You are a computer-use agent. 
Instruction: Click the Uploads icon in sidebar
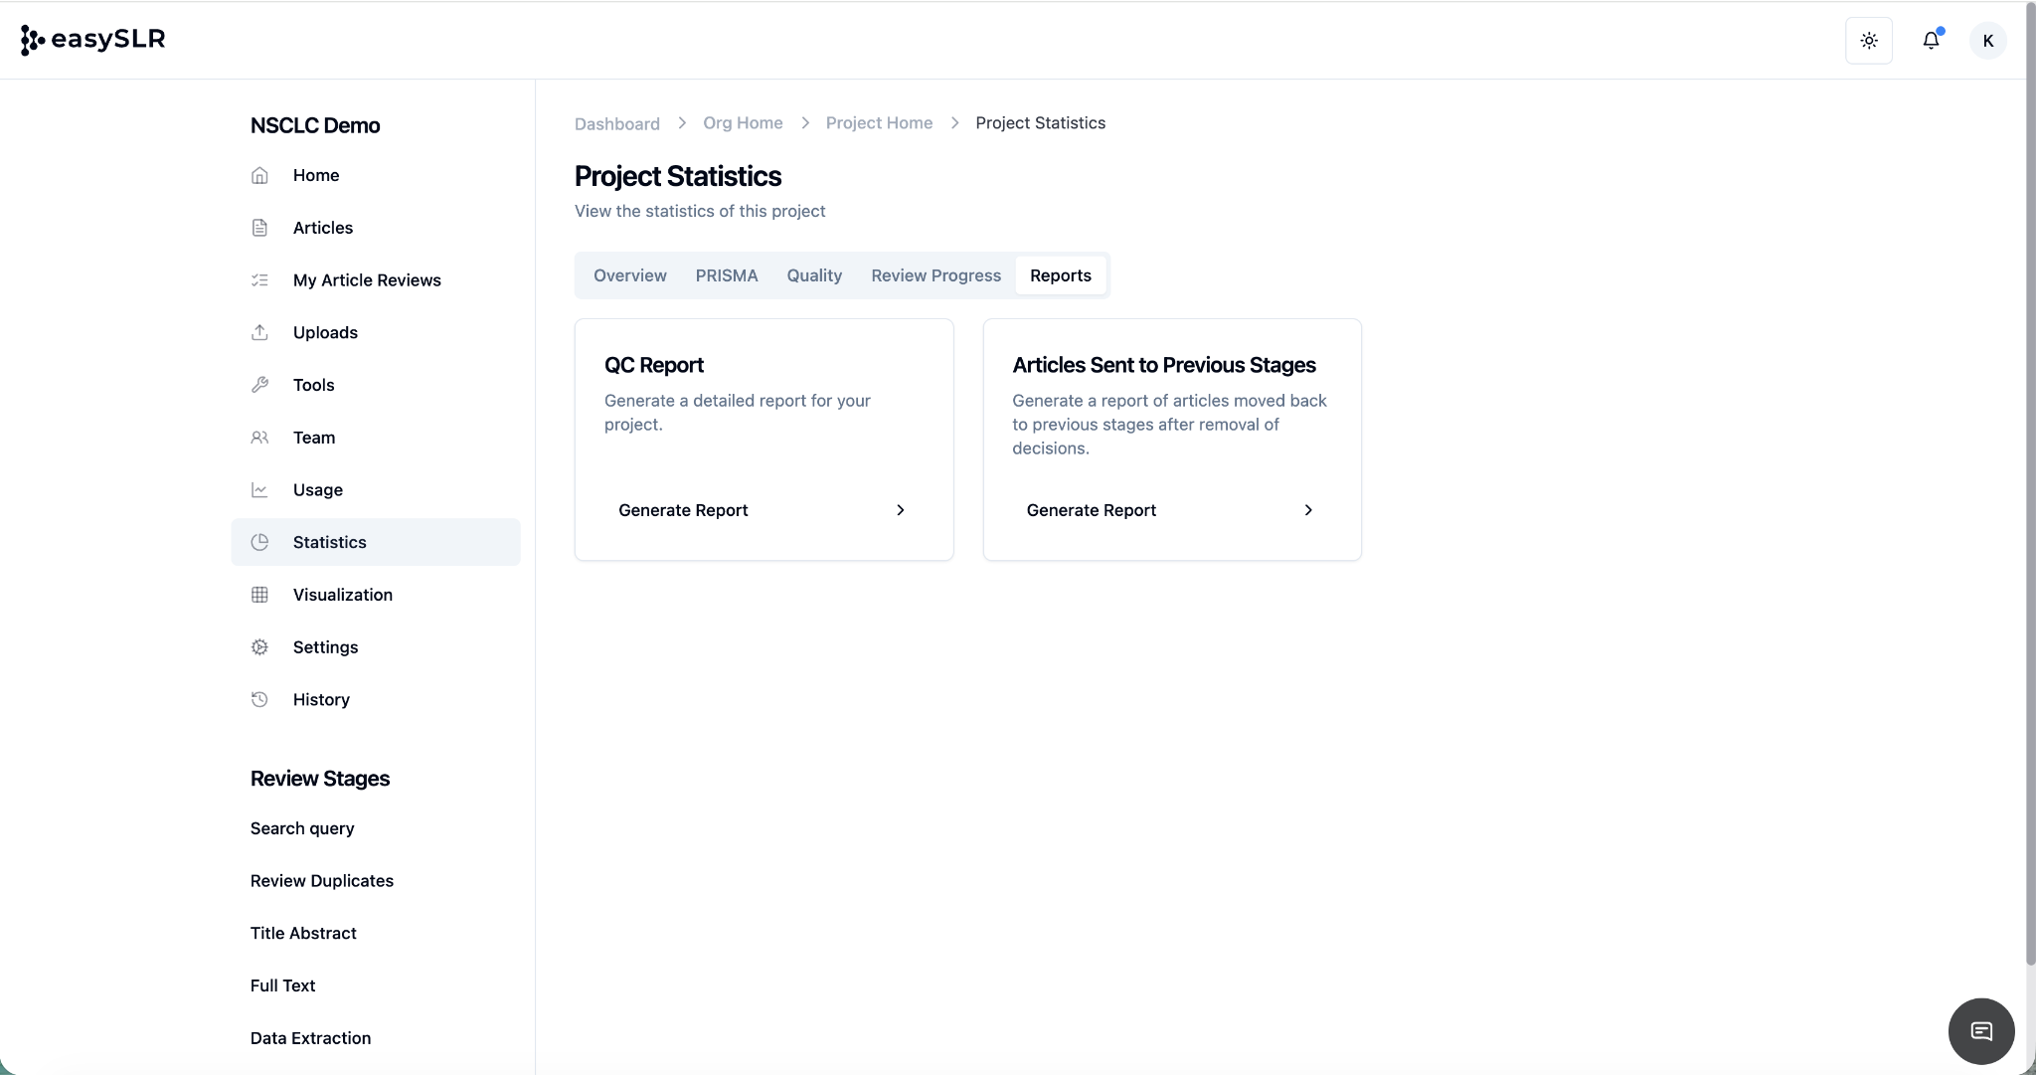coord(259,332)
